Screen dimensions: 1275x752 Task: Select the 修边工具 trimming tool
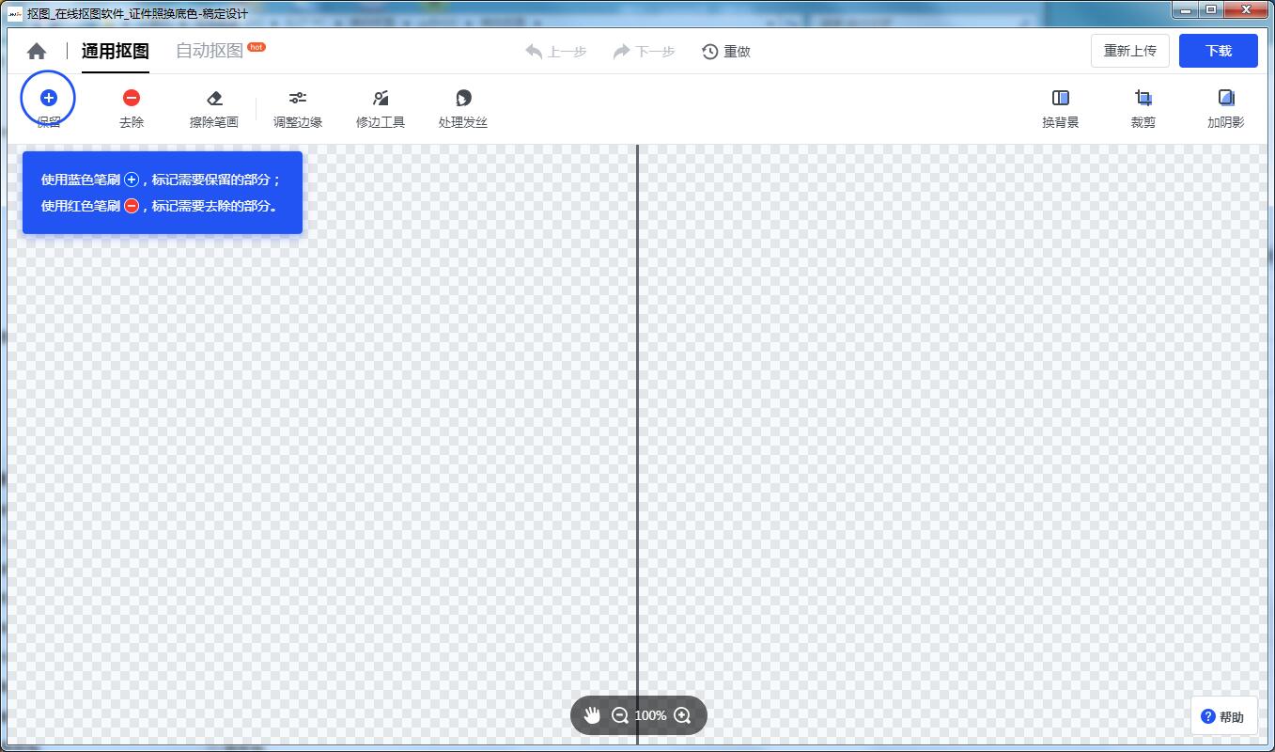pyautogui.click(x=381, y=107)
